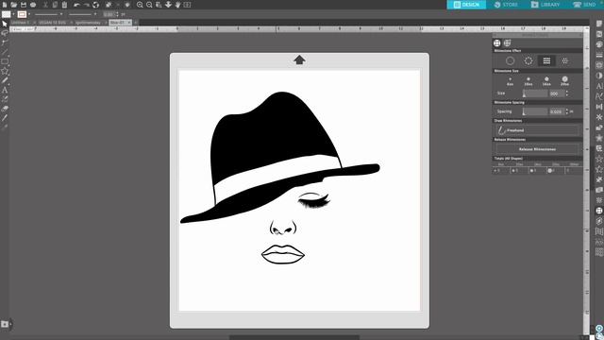Choose the Select arrow tool
Image resolution: width=604 pixels, height=340 pixels.
click(5, 24)
